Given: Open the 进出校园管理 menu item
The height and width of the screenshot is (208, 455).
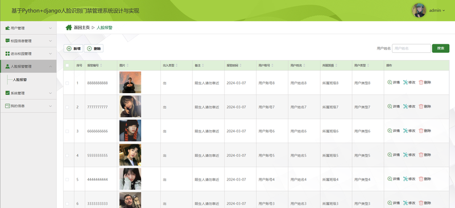Looking at the screenshot, I should [28, 53].
